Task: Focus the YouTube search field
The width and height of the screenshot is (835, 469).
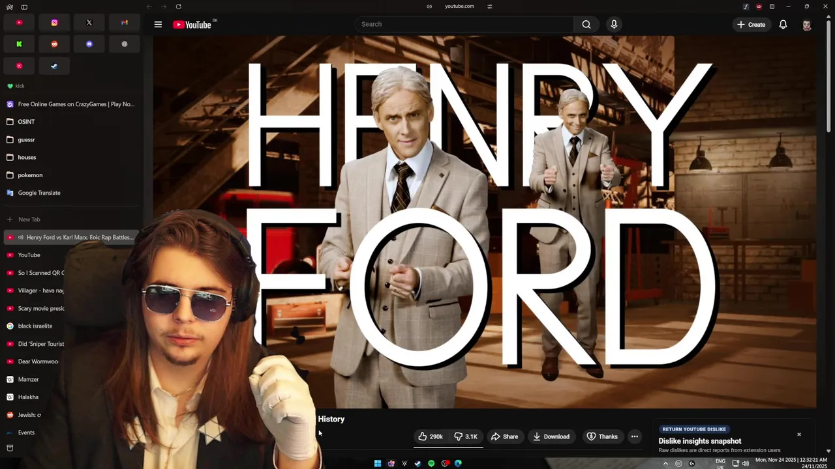Action: click(464, 25)
